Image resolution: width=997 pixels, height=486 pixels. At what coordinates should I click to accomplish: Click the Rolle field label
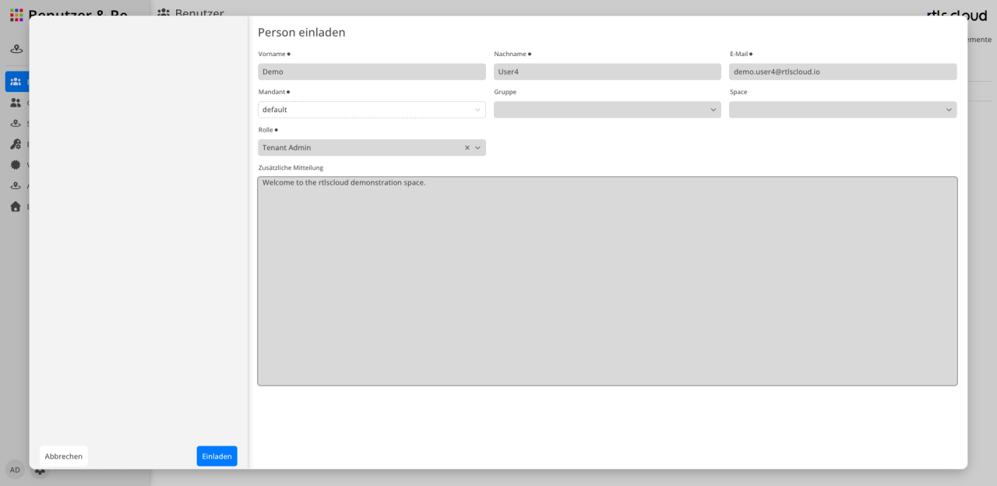pyautogui.click(x=266, y=130)
